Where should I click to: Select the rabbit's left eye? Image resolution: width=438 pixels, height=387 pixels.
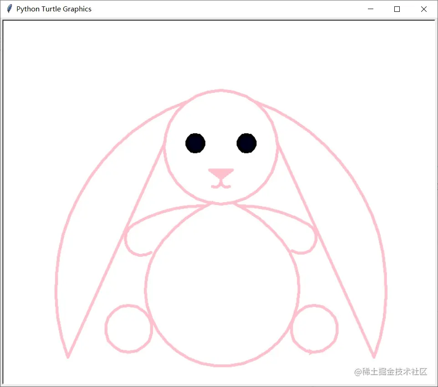click(x=195, y=143)
